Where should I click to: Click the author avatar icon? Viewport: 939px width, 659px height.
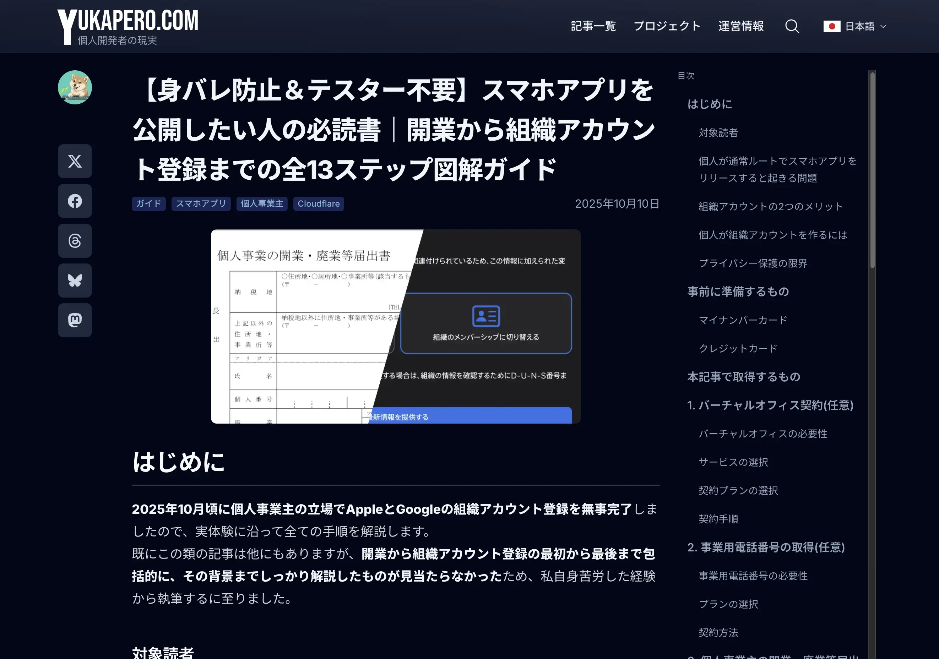75,87
